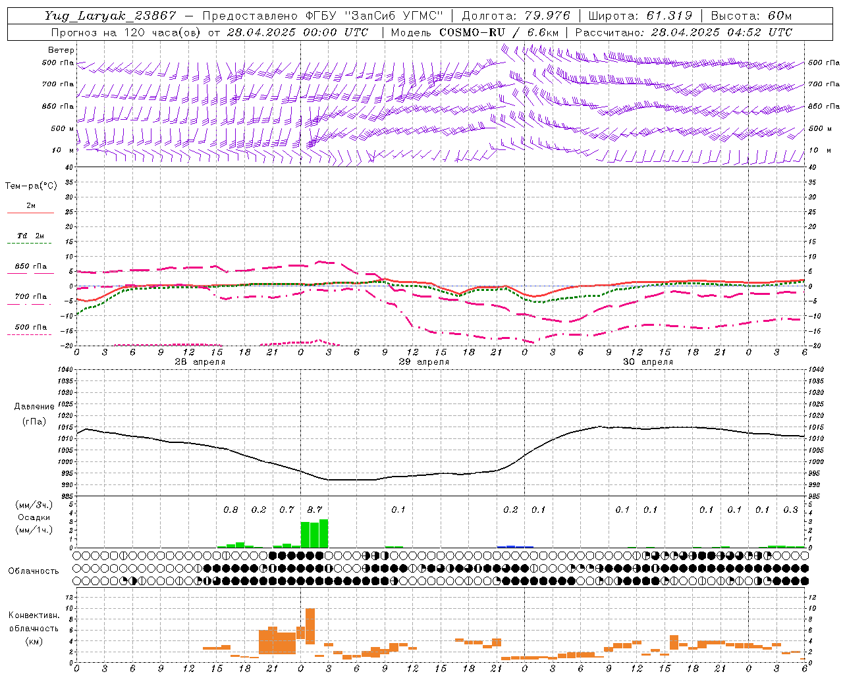Click the '28 апреля' date label

click(200, 362)
